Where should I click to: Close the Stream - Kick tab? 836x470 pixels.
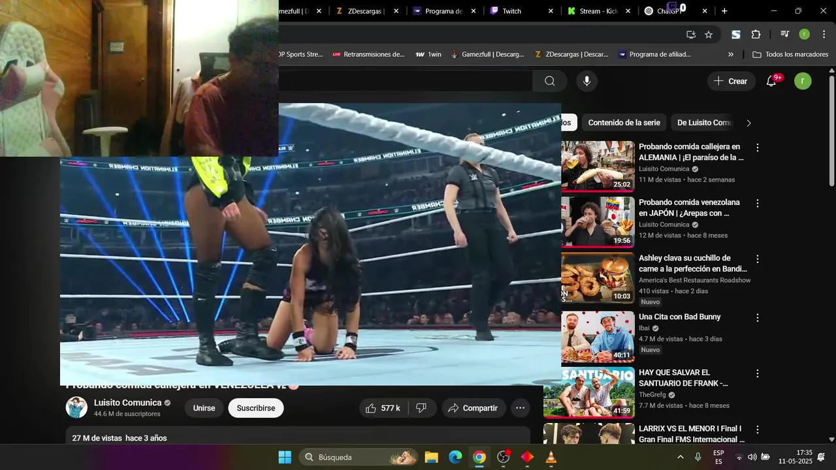point(628,11)
